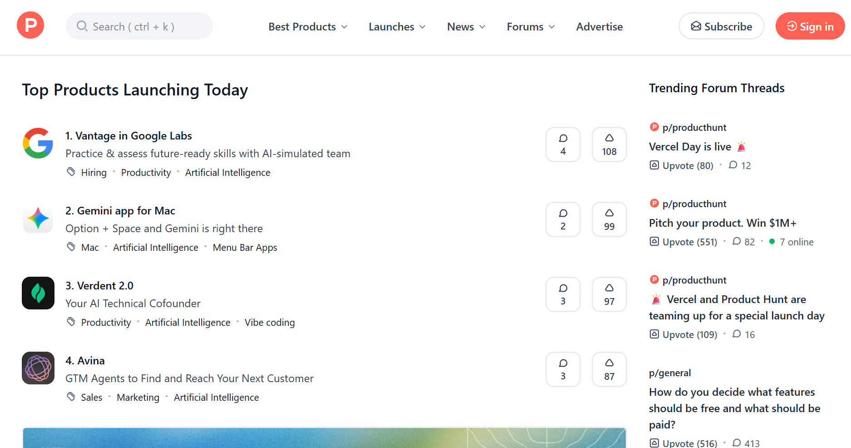The image size is (851, 448).
Task: Open p/producthunt above Vercel Day is live
Action: click(x=694, y=128)
